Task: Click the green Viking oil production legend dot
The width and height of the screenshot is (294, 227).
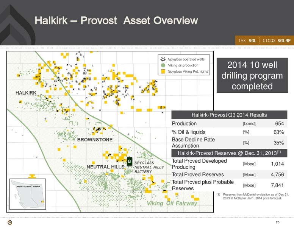Action: point(163,65)
